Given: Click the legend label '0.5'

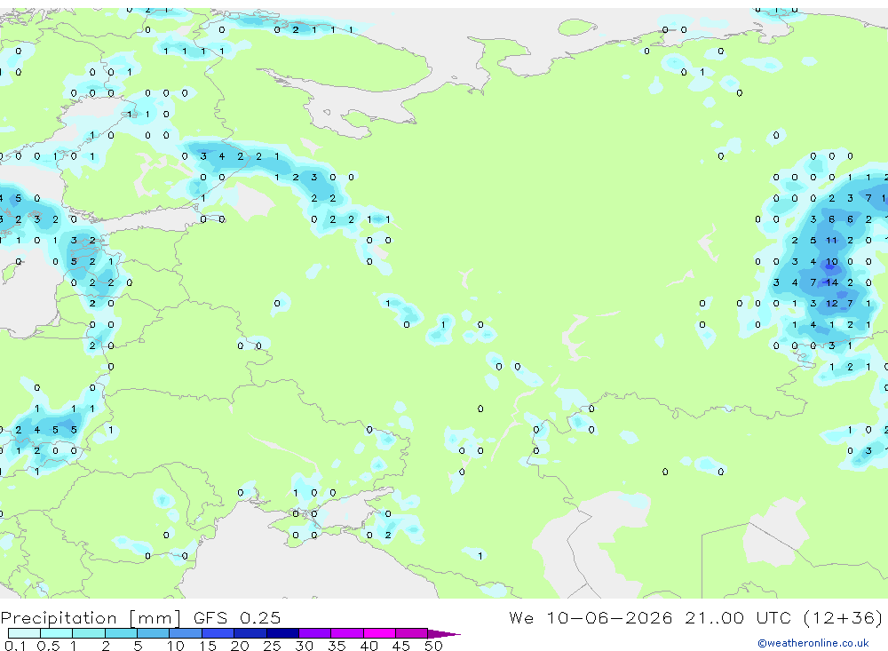Looking at the screenshot, I should pyautogui.click(x=48, y=646).
